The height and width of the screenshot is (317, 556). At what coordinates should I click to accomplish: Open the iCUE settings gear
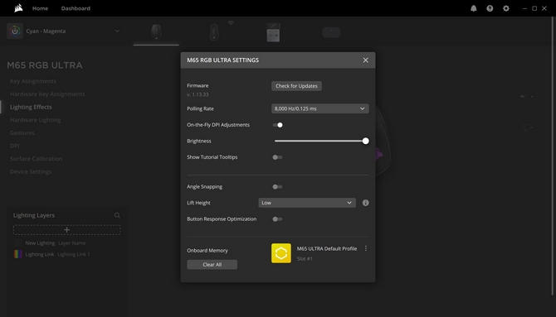point(506,8)
